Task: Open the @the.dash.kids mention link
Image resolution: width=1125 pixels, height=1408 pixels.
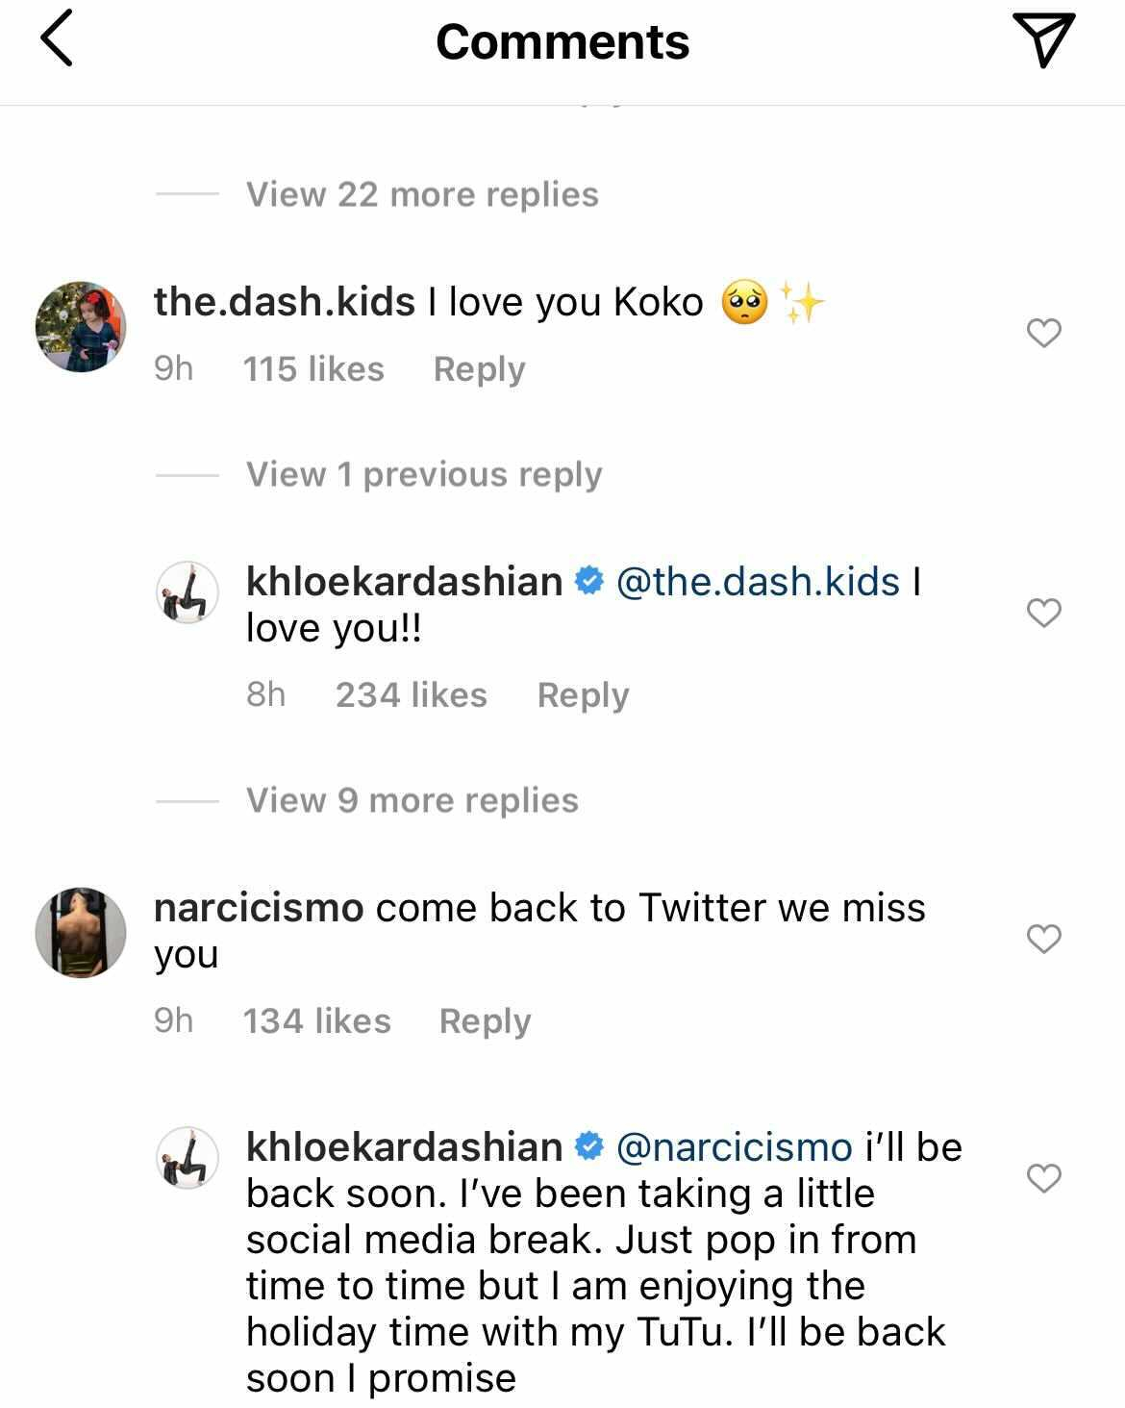Action: click(x=758, y=582)
